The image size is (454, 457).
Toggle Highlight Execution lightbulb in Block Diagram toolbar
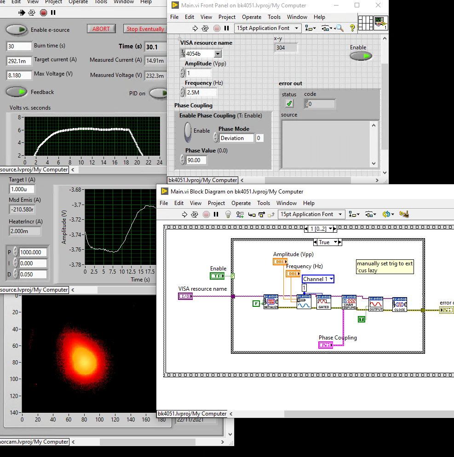click(x=228, y=214)
